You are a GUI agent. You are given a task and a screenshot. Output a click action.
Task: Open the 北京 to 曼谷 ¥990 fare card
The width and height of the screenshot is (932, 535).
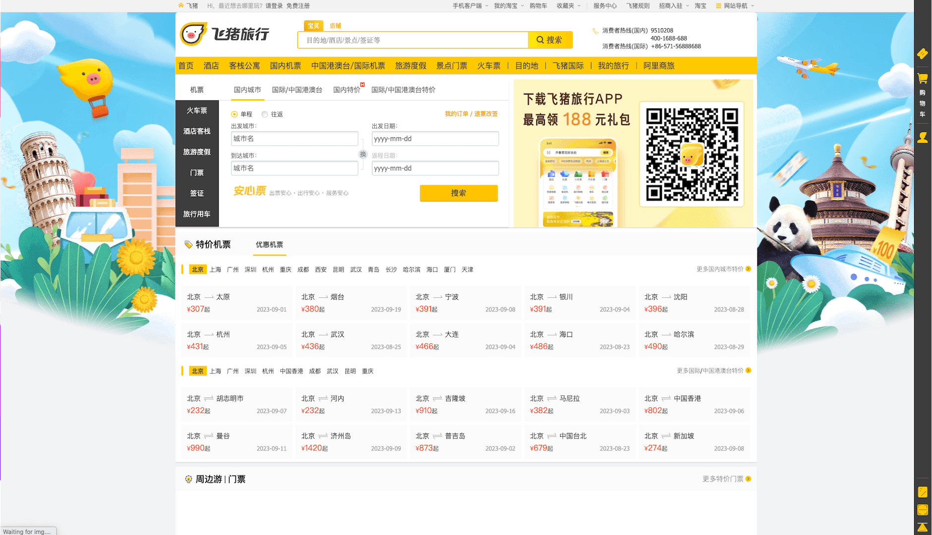[x=236, y=442]
